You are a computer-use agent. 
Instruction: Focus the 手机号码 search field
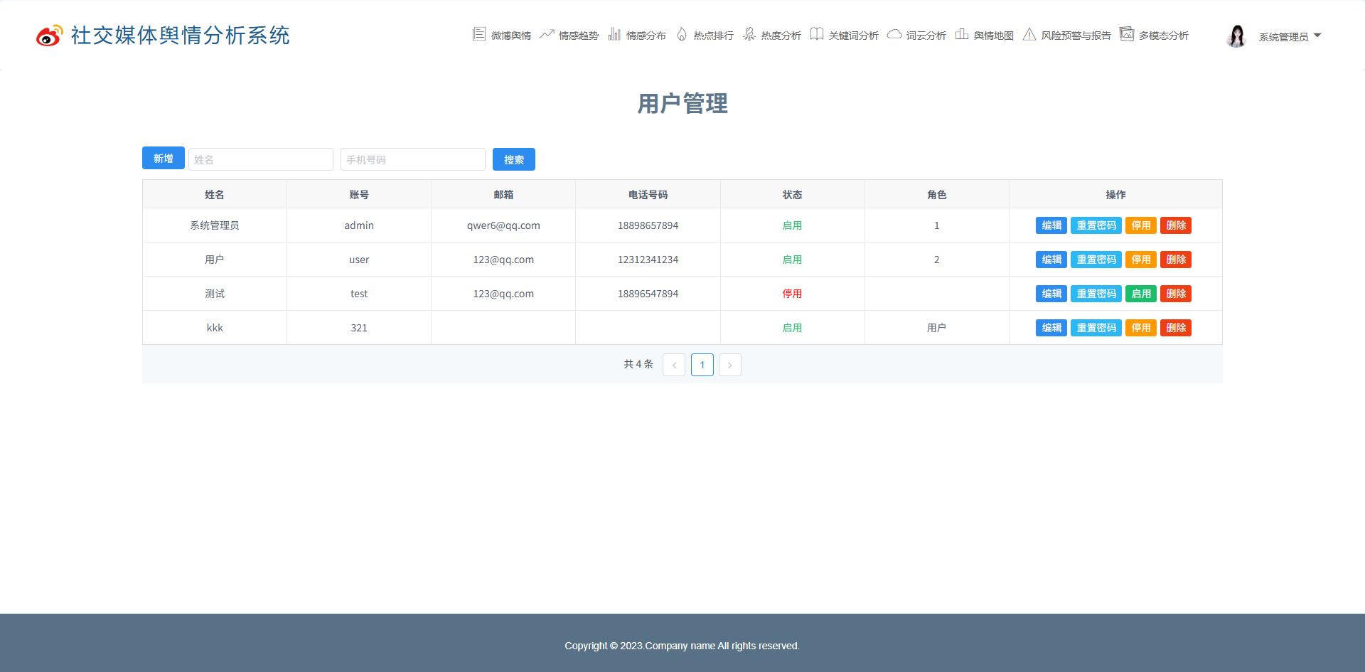pos(413,159)
